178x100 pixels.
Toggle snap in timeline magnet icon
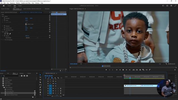pyautogui.click(x=49, y=78)
